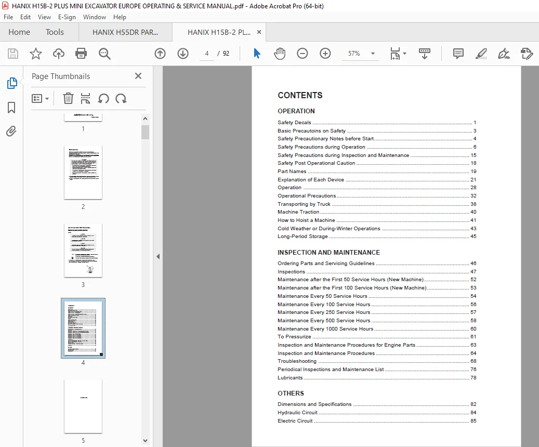The image size is (539, 447).
Task: Select page 2 thumbnail
Action: pos(83,172)
